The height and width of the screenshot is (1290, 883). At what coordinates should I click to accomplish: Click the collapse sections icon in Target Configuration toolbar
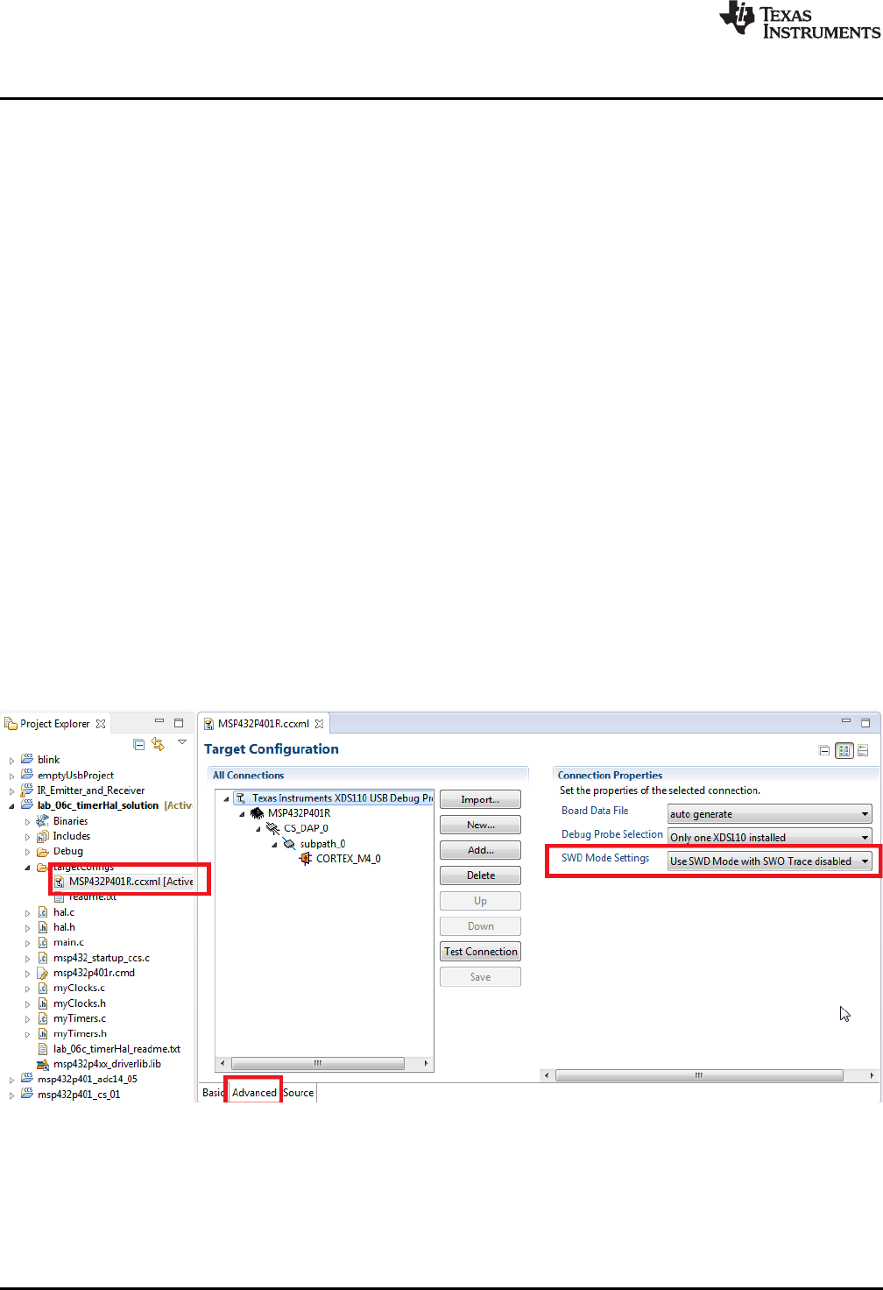point(823,750)
